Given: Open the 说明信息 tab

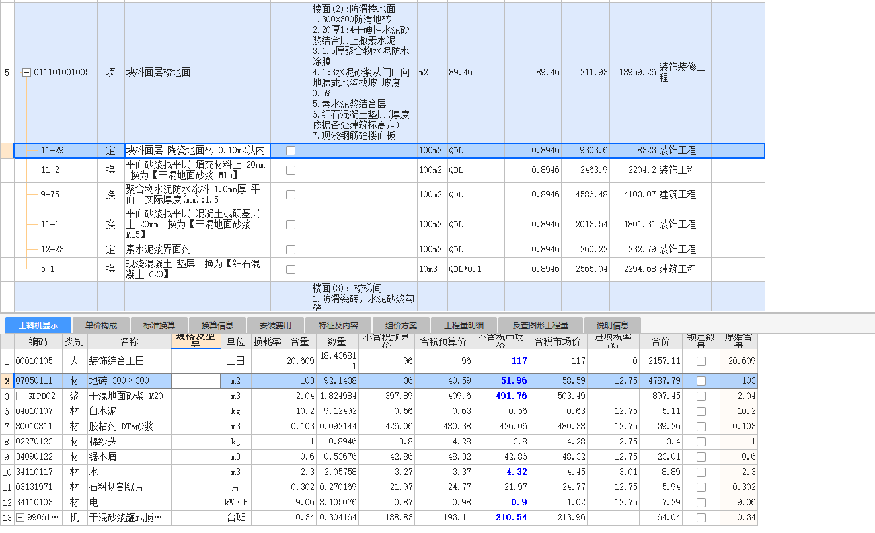Looking at the screenshot, I should (x=613, y=326).
